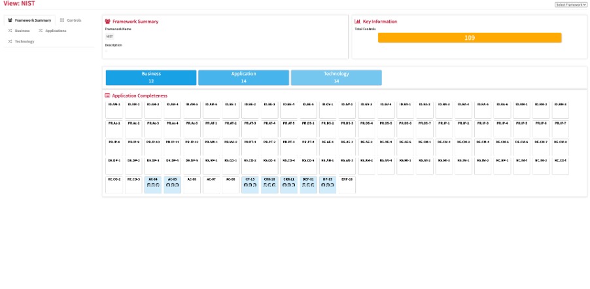590x289 pixels.
Task: Open the Applications tab in sidebar
Action: (52, 31)
